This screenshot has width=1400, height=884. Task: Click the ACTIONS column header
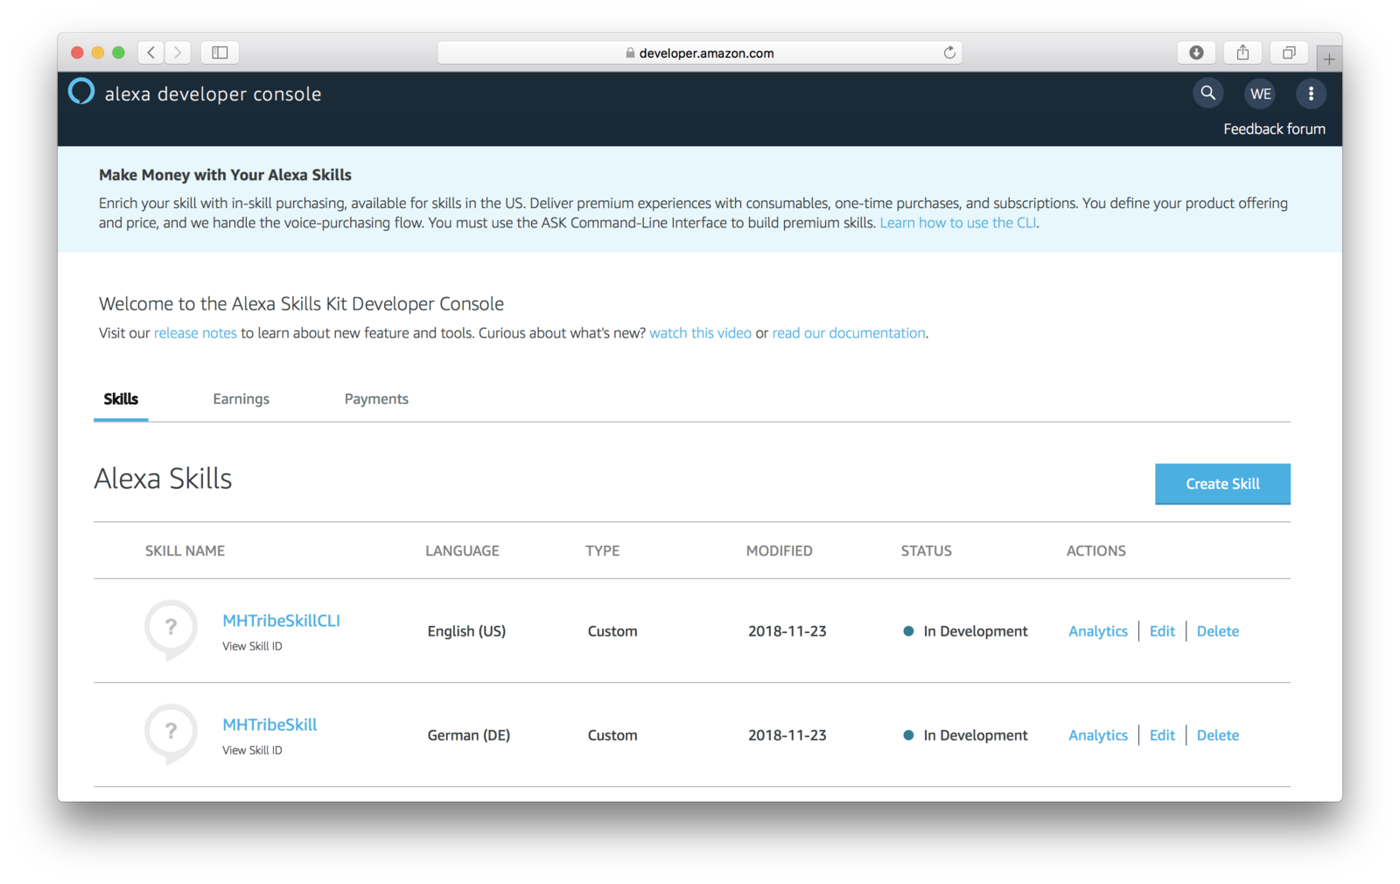click(x=1095, y=551)
